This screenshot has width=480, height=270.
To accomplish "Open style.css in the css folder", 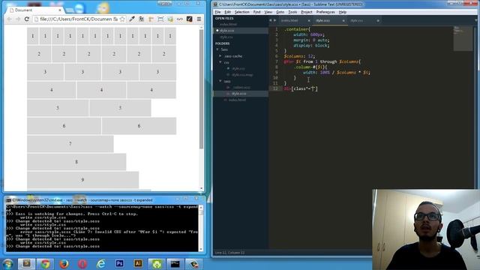I will (x=238, y=68).
